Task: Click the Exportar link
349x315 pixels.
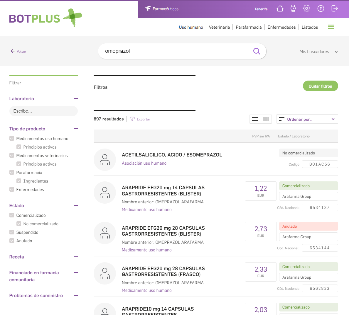Action: [x=140, y=119]
